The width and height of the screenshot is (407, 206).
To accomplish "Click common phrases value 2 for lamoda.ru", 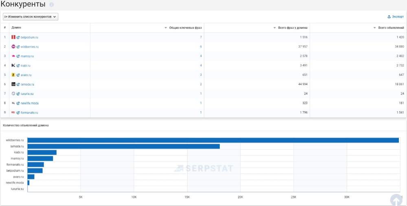I will (201, 84).
